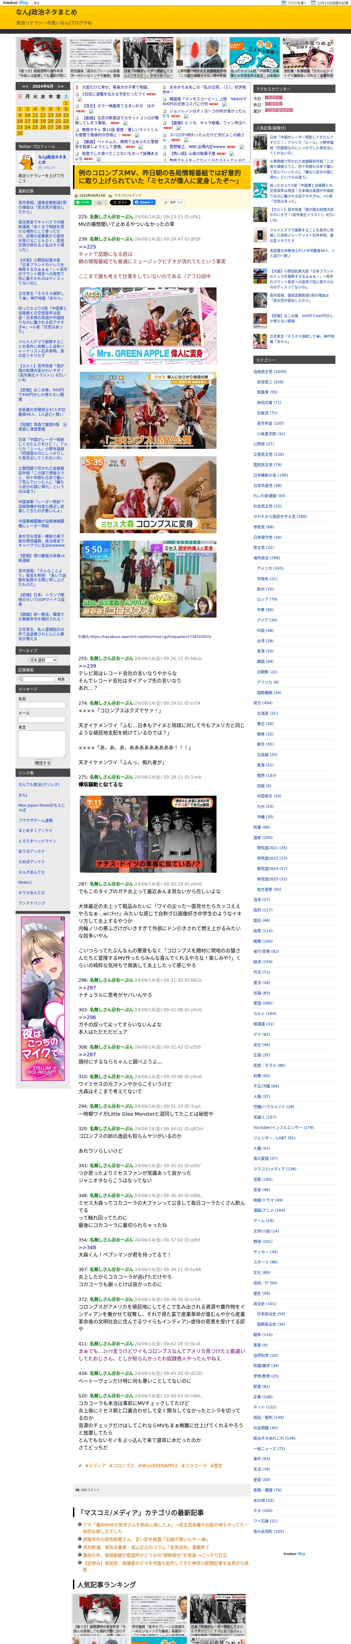The image size is (351, 1644).
Task: Click the 名前 message input field
Action: coord(42,705)
